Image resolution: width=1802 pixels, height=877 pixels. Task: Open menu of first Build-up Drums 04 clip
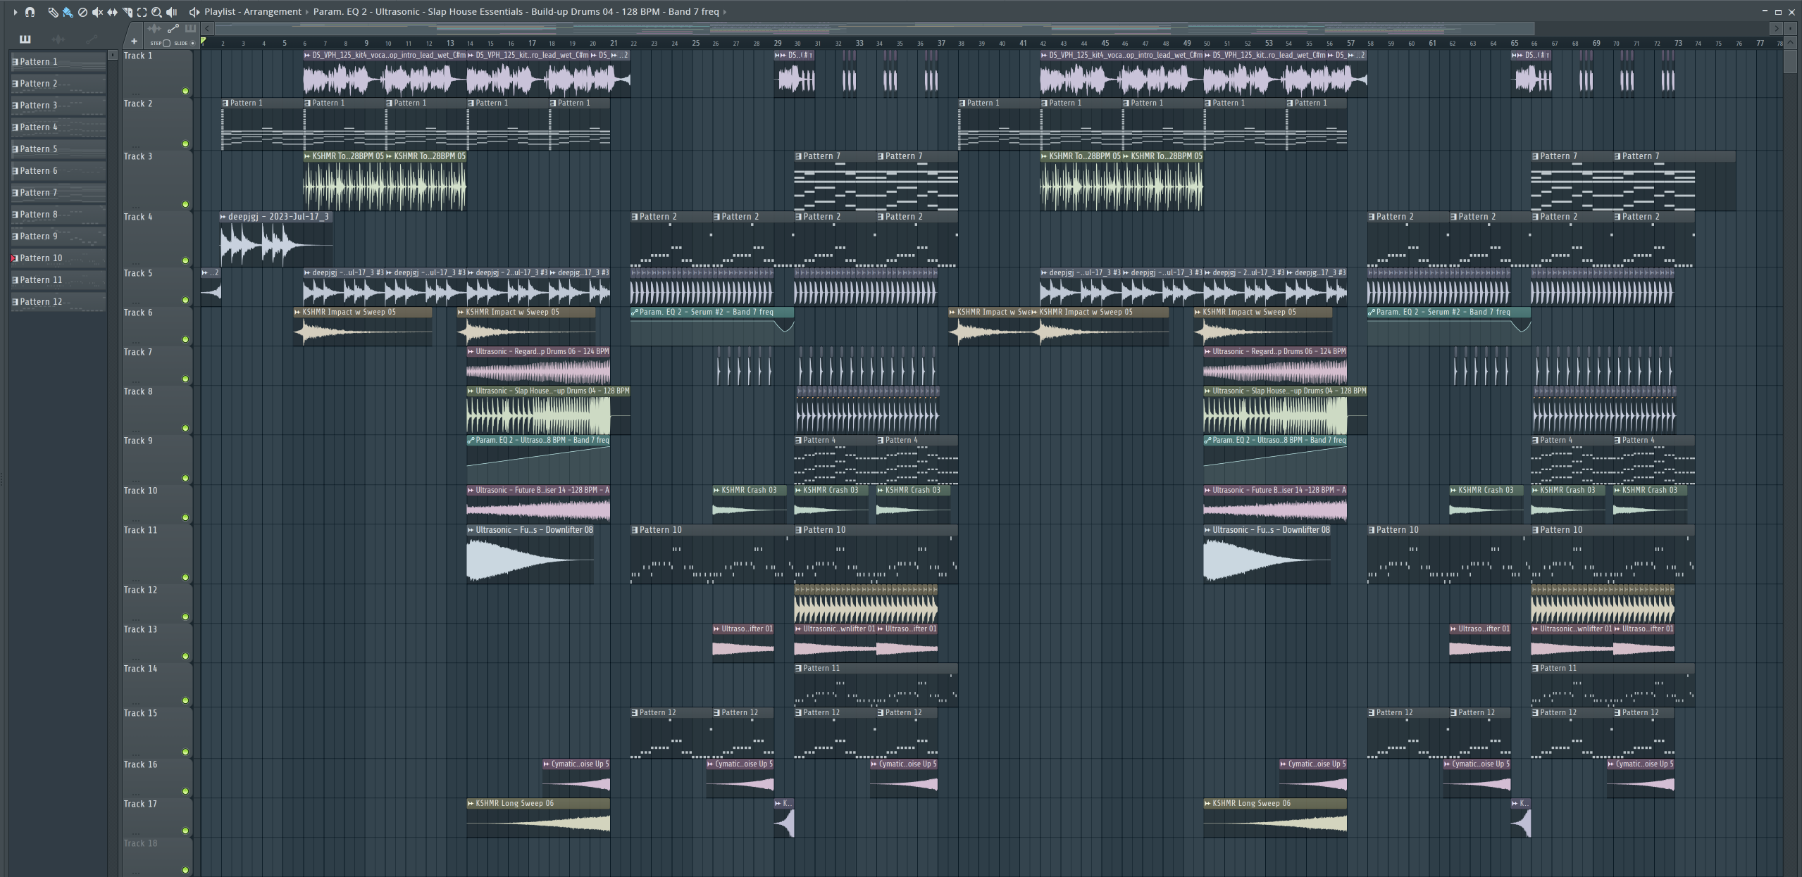(471, 391)
